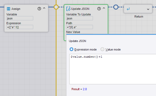Screen dimensions: 156x96
Task: Open help for the Assign node
Action: tap(39, 9)
